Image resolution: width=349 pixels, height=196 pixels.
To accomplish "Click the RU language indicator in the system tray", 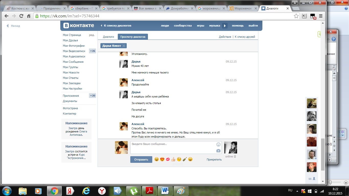I will (x=290, y=190).
